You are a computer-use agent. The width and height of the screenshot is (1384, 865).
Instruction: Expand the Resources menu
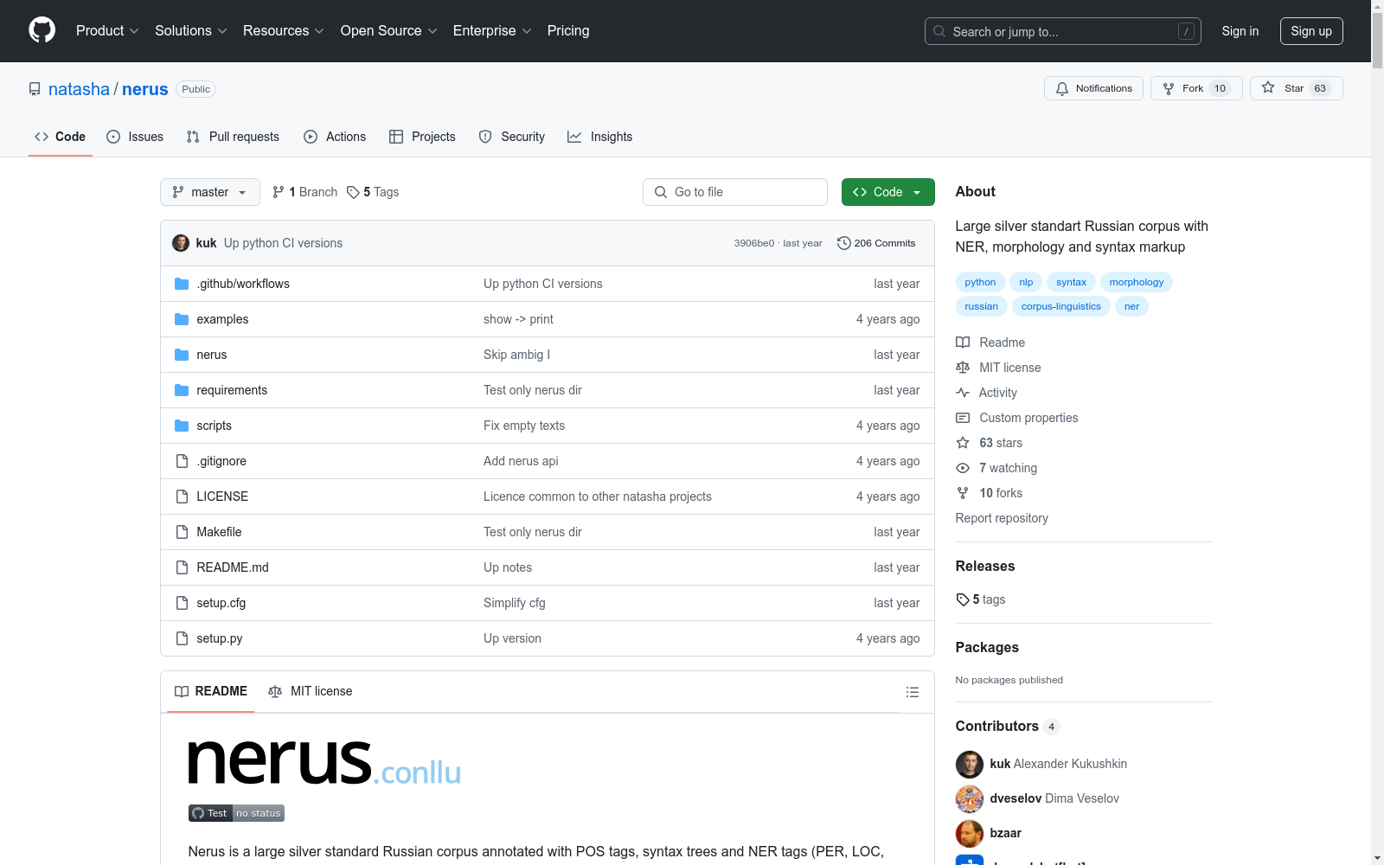pos(284,31)
